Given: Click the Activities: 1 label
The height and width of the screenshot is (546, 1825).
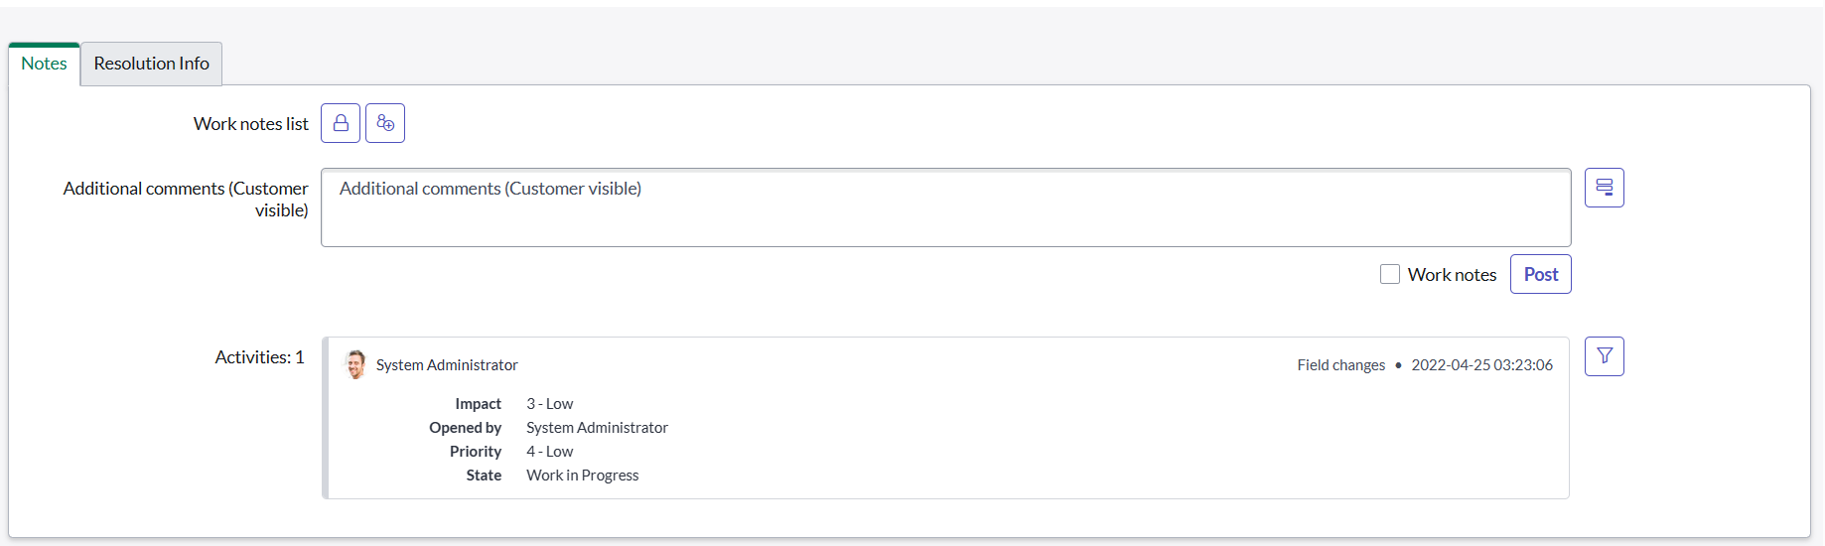Looking at the screenshot, I should click(259, 357).
